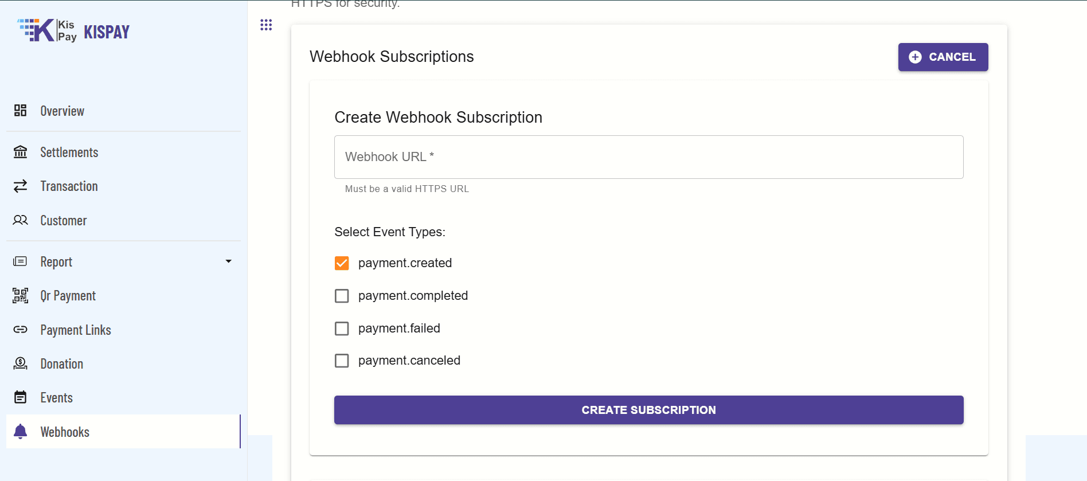Open the Donation hand icon

tap(20, 363)
